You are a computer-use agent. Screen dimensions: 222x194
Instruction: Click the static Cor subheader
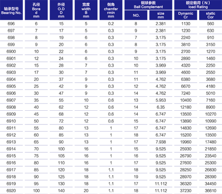tap(211, 15)
